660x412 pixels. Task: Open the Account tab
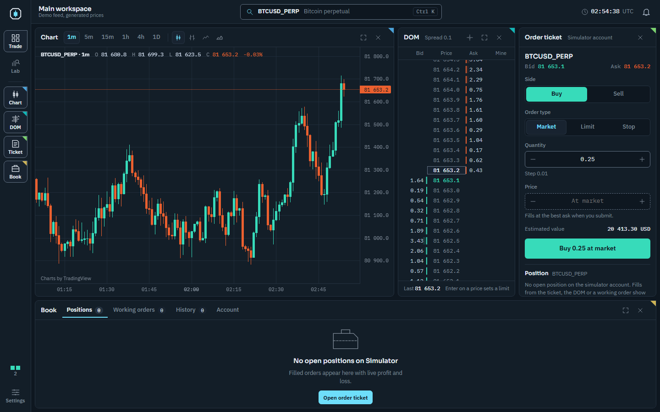coord(228,310)
